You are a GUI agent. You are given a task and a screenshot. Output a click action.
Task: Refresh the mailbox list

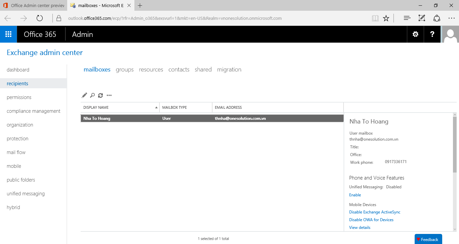tap(100, 95)
